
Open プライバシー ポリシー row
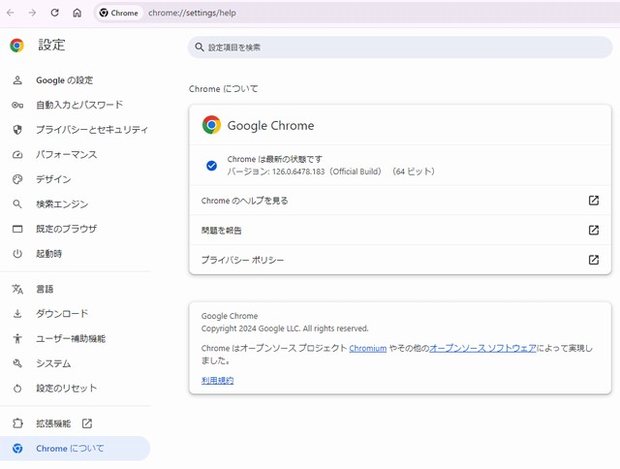pos(400,260)
